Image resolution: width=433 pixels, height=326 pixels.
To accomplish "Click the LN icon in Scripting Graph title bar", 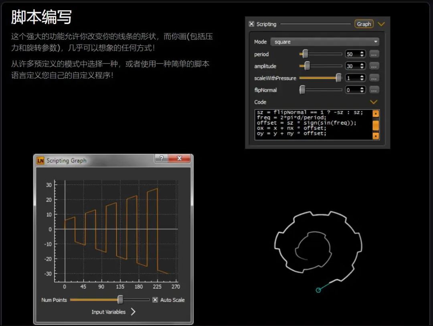I will click(x=40, y=160).
